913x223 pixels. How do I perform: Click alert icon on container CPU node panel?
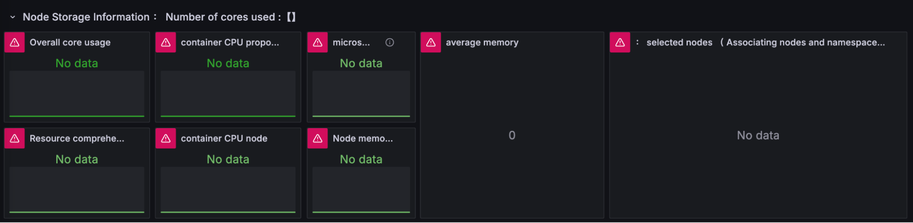coord(166,139)
